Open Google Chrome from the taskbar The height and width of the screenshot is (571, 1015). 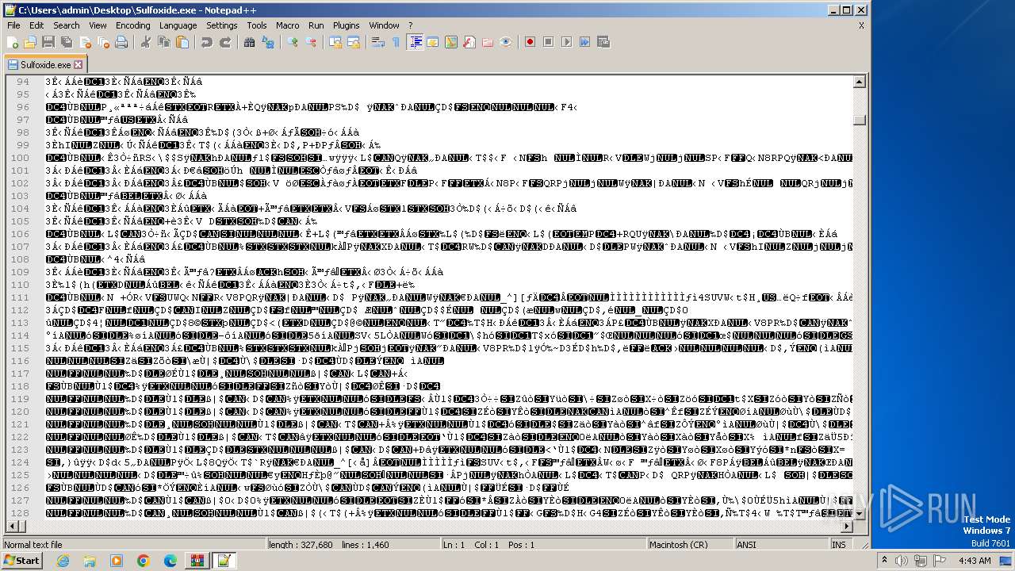(x=143, y=561)
